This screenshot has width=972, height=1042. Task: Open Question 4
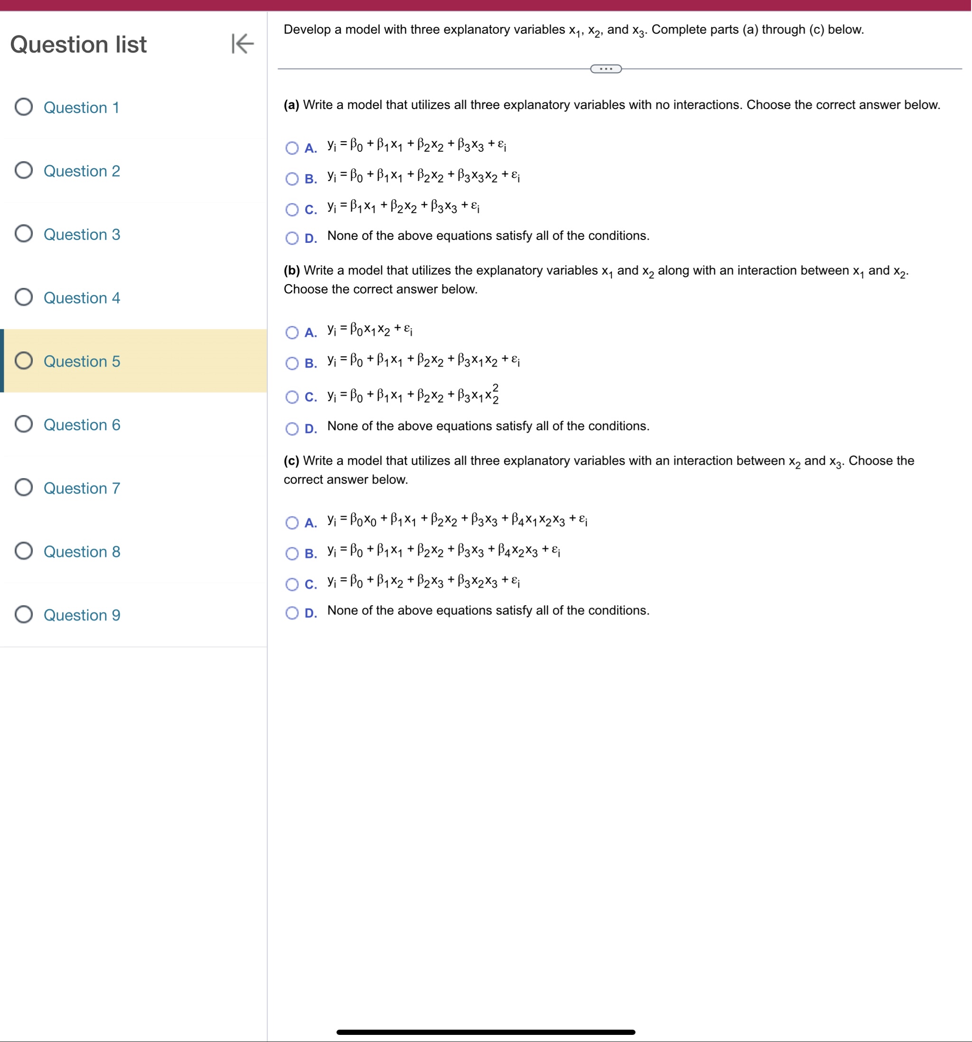(82, 297)
